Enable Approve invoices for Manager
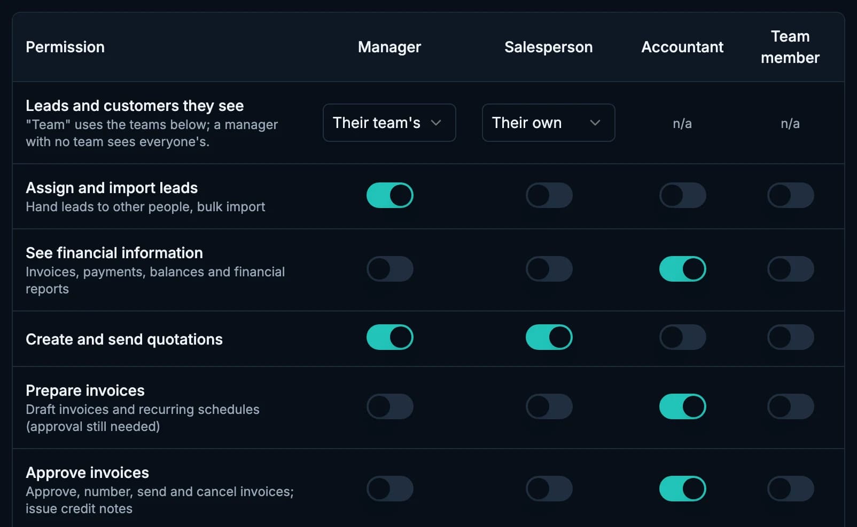Image resolution: width=857 pixels, height=527 pixels. coord(389,489)
